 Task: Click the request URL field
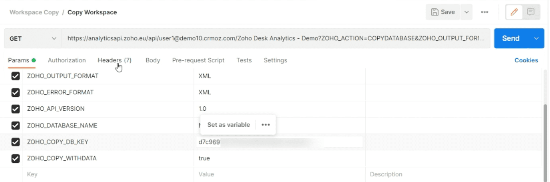pos(276,39)
